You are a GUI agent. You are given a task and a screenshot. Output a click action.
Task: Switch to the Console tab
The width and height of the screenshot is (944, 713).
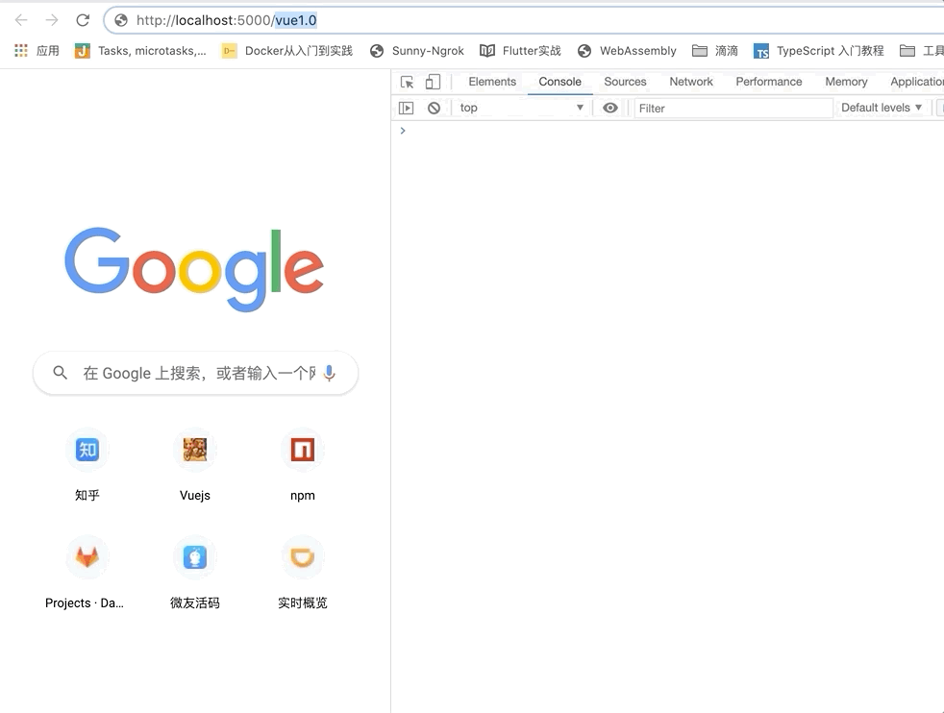tap(559, 82)
